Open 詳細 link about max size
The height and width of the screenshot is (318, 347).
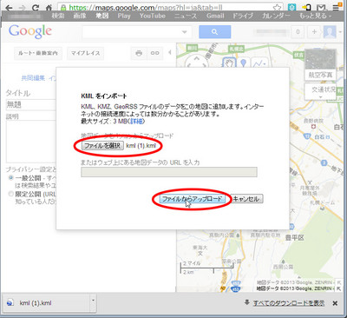136,122
